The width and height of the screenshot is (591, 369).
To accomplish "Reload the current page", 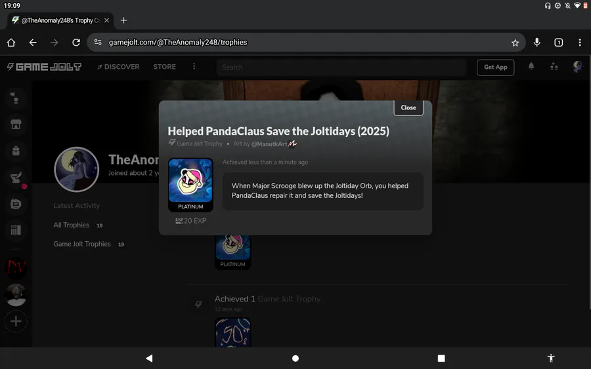I will coord(76,43).
